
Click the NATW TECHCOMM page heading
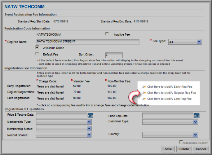click(x=24, y=7)
